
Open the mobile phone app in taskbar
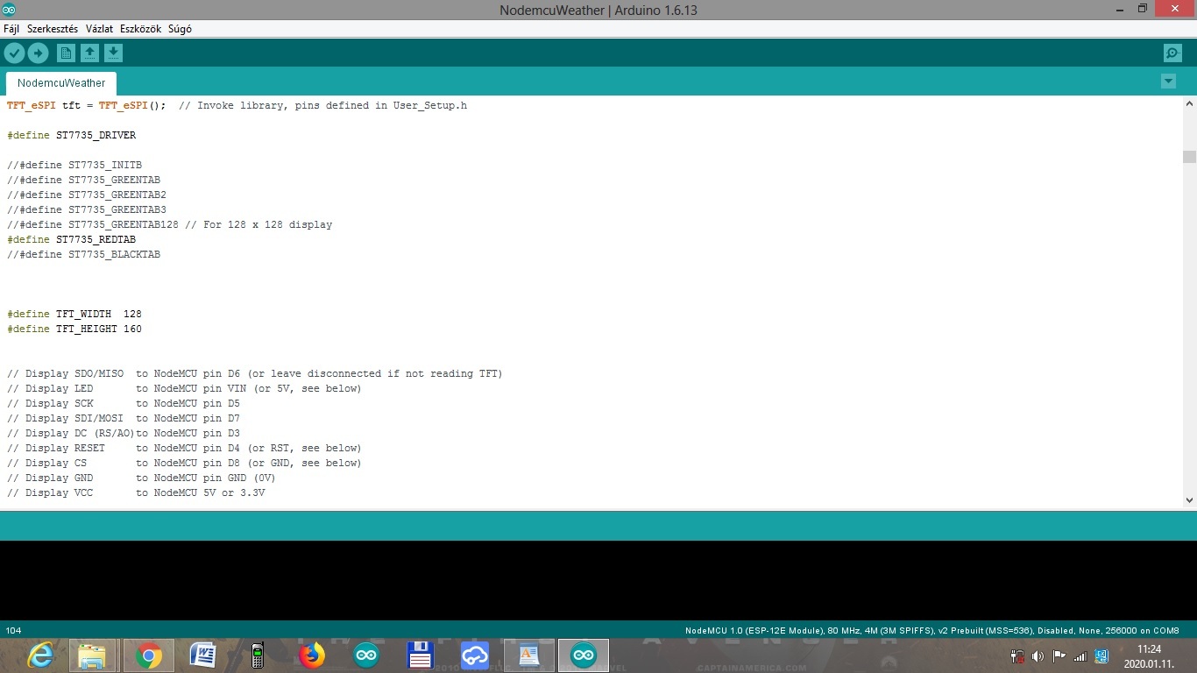point(258,655)
